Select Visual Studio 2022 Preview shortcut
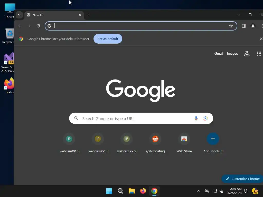 (x=7, y=62)
